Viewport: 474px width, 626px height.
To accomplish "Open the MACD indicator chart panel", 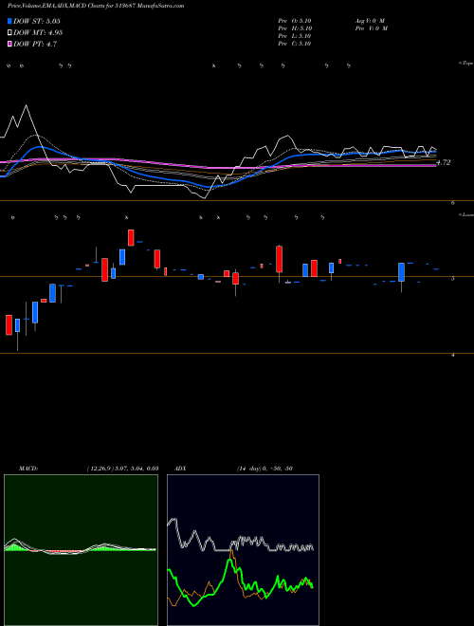I will [x=81, y=550].
